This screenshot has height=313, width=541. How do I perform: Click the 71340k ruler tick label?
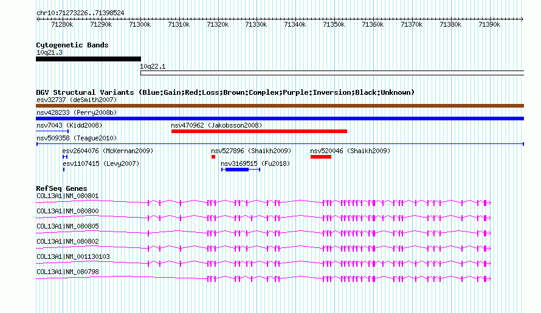(x=295, y=25)
